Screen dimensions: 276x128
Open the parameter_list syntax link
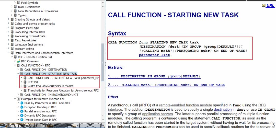pos(154,55)
